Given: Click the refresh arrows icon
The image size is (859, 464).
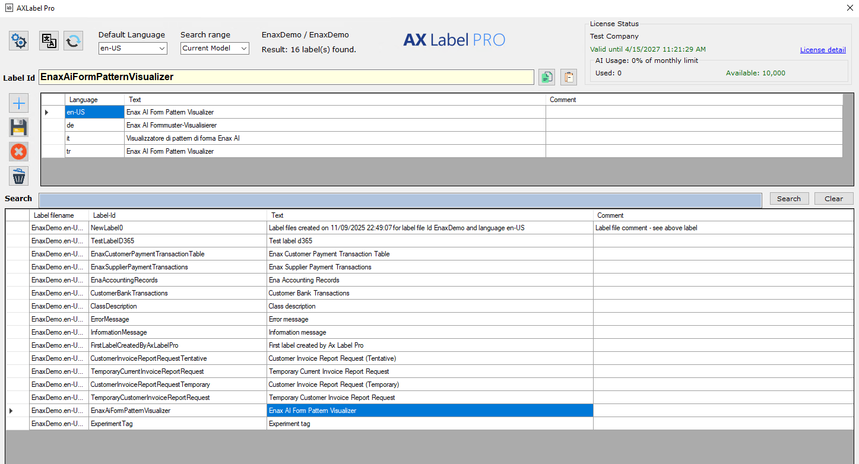Looking at the screenshot, I should coord(74,41).
